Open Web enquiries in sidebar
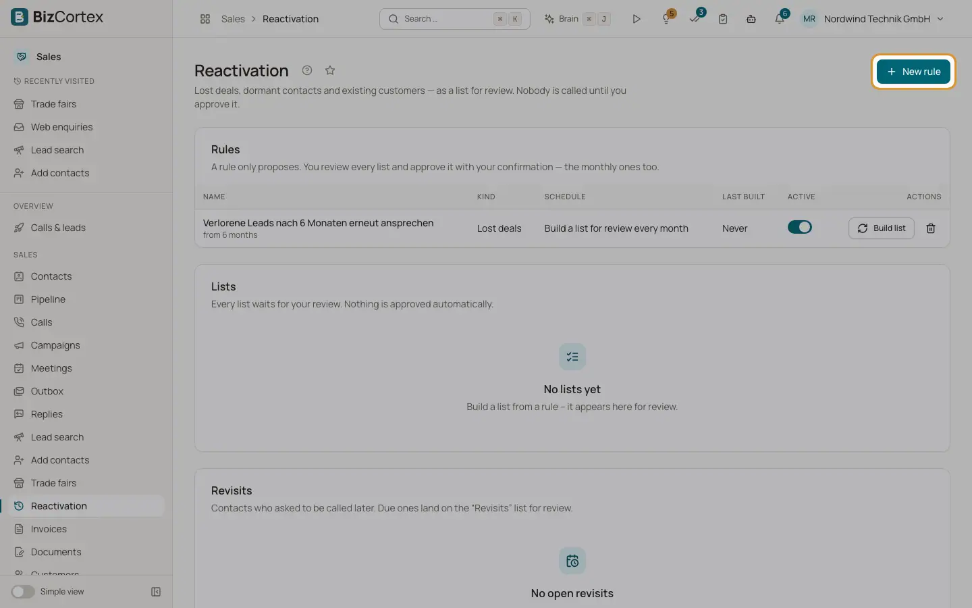Screen dimensions: 972x608 (86, 127)
